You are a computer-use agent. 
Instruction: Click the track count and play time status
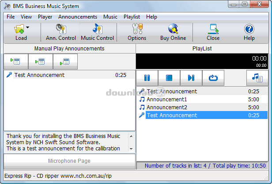(x=205, y=165)
